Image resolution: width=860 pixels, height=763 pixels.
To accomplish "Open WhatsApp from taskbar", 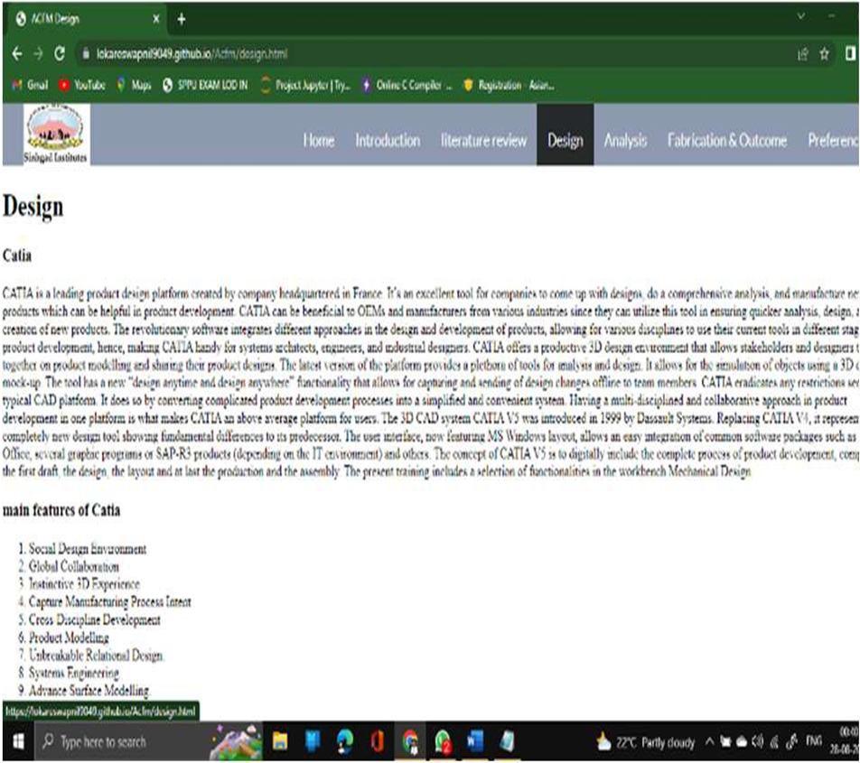I will point(443,742).
